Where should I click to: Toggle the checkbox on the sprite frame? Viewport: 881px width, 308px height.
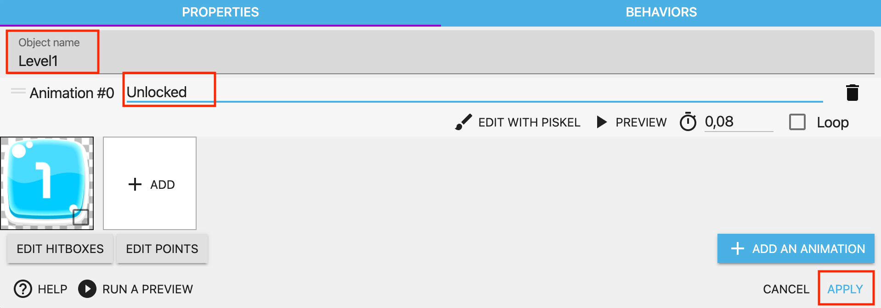pyautogui.click(x=81, y=217)
